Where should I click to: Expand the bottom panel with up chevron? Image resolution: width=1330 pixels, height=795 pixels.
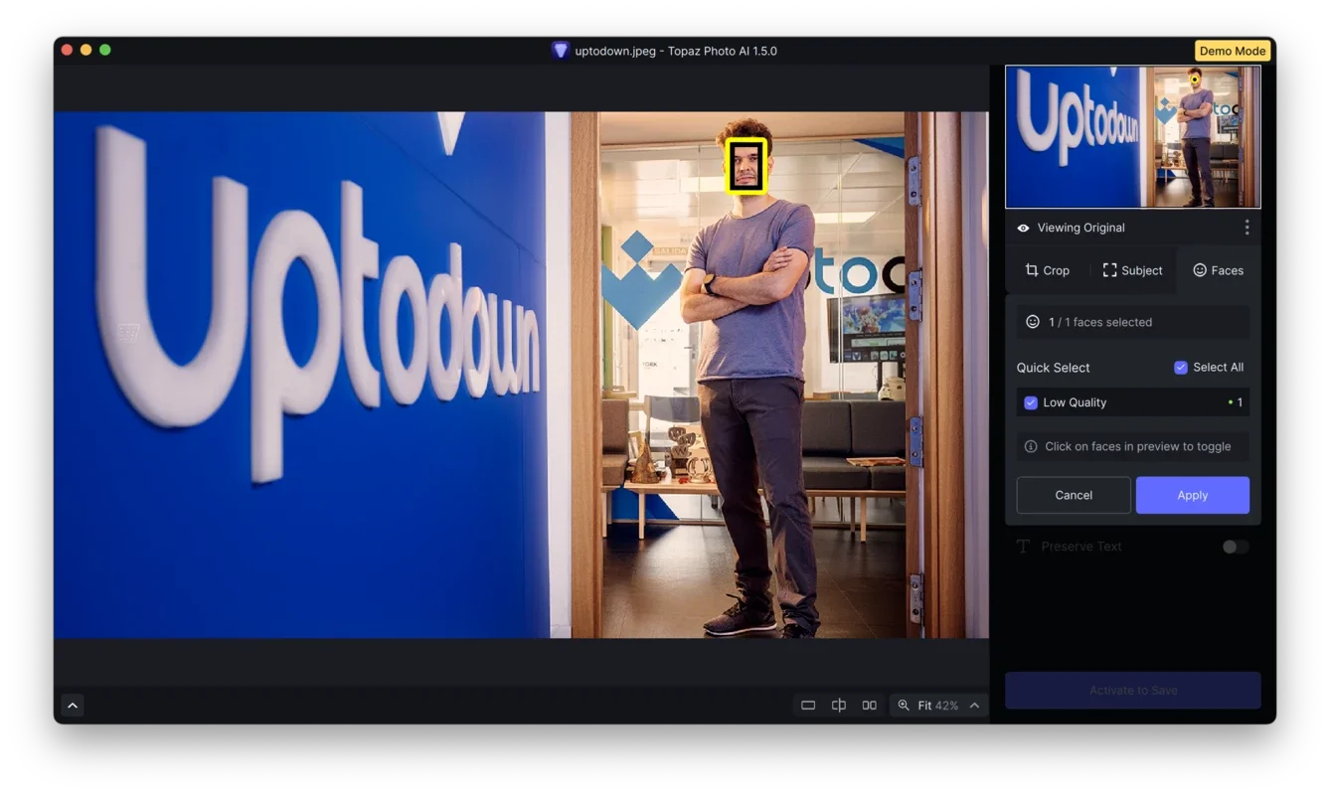pos(73,706)
